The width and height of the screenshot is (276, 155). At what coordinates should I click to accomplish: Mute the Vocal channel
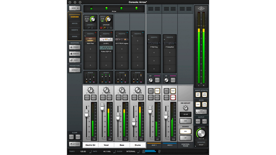[x=110, y=97]
